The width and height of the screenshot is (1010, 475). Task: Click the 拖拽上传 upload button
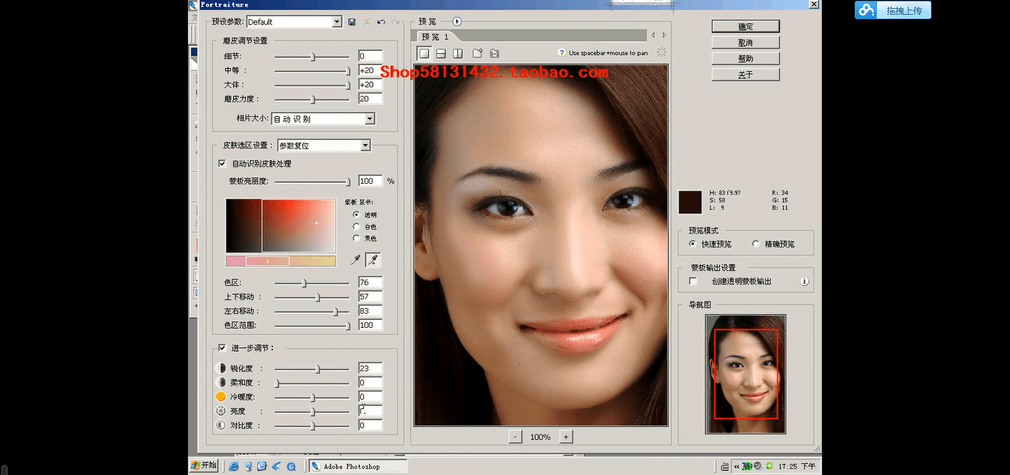pyautogui.click(x=893, y=10)
